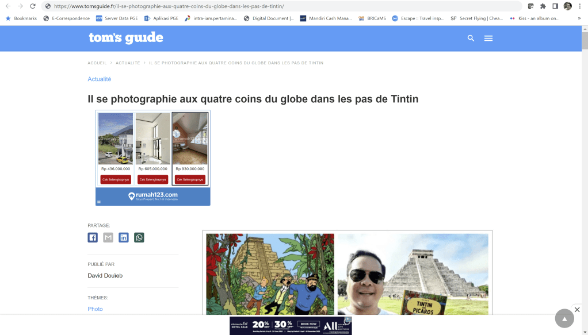588x335 pixels.
Task: Click the scroll-to-top round arrow button
Action: [x=564, y=318]
